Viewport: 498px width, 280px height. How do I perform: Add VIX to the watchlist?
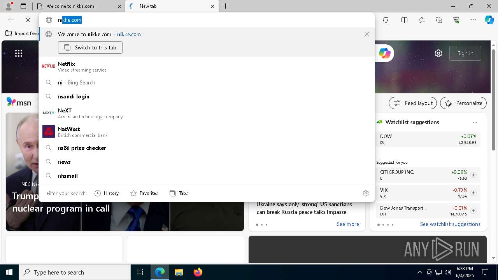coord(473,193)
